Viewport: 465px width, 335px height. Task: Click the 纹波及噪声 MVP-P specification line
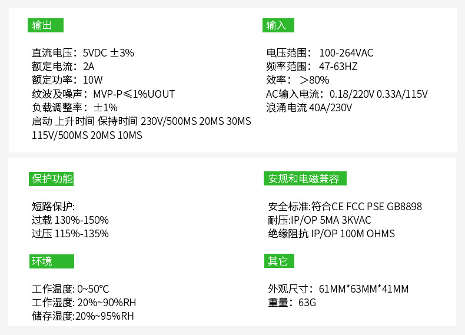coord(103,94)
